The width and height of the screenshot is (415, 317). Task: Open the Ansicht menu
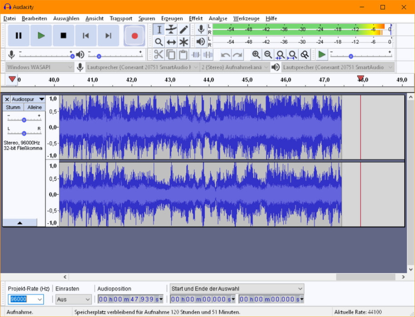coord(94,19)
